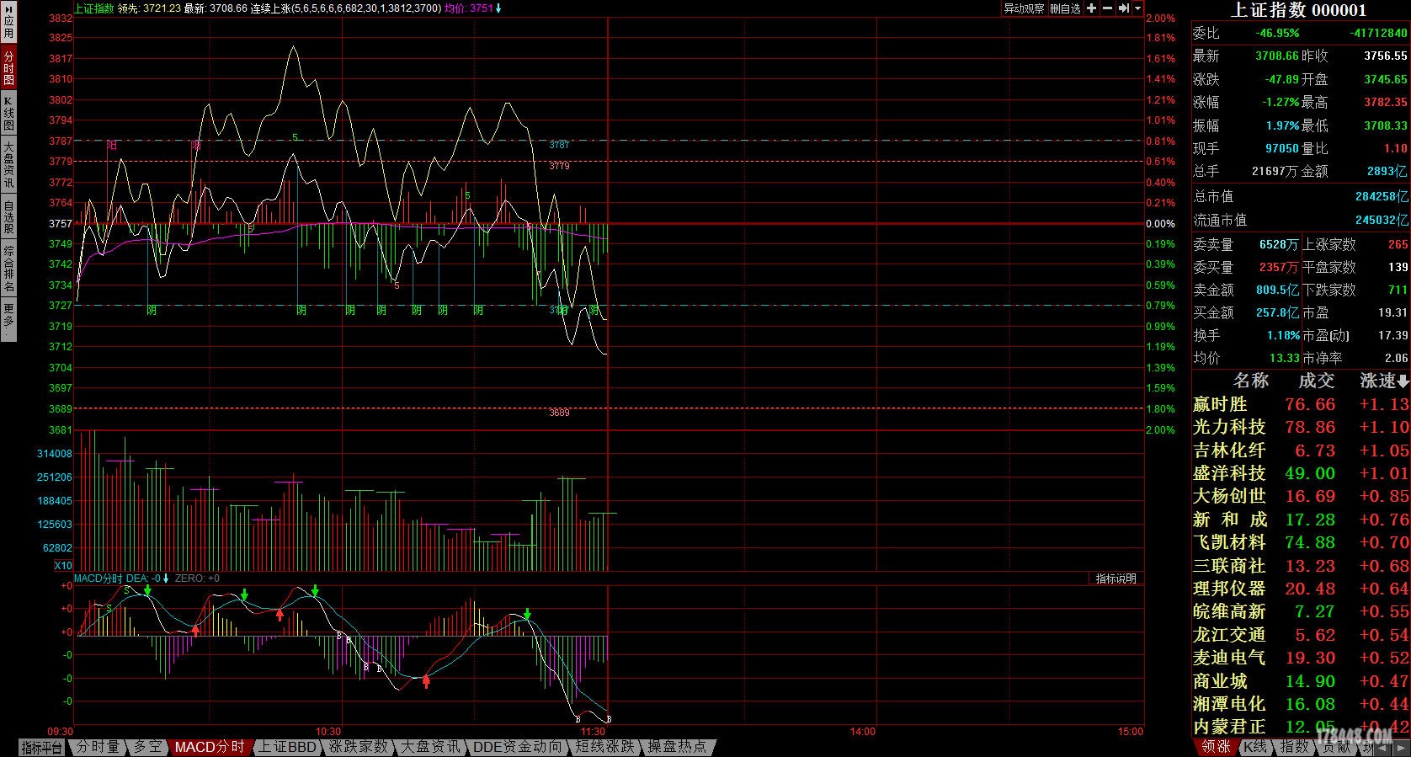The height and width of the screenshot is (757, 1411).
Task: Click the red MACD buy arrow near 11:00
Action: tap(426, 681)
